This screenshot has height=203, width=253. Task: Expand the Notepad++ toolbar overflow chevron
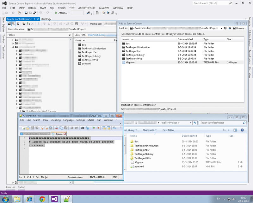click(x=121, y=127)
